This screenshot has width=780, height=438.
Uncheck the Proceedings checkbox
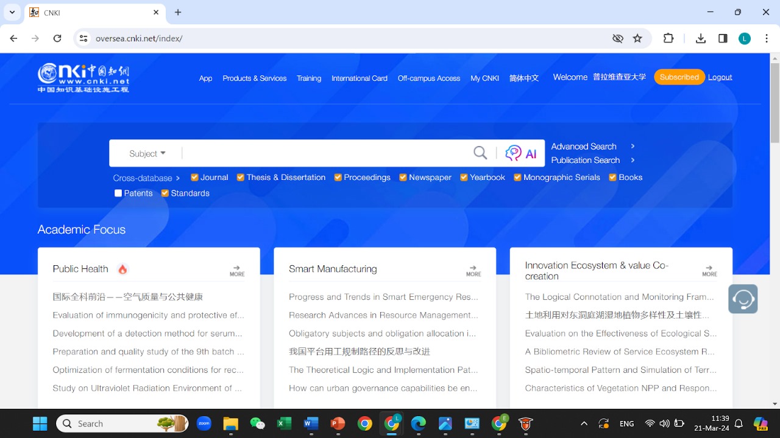click(338, 177)
